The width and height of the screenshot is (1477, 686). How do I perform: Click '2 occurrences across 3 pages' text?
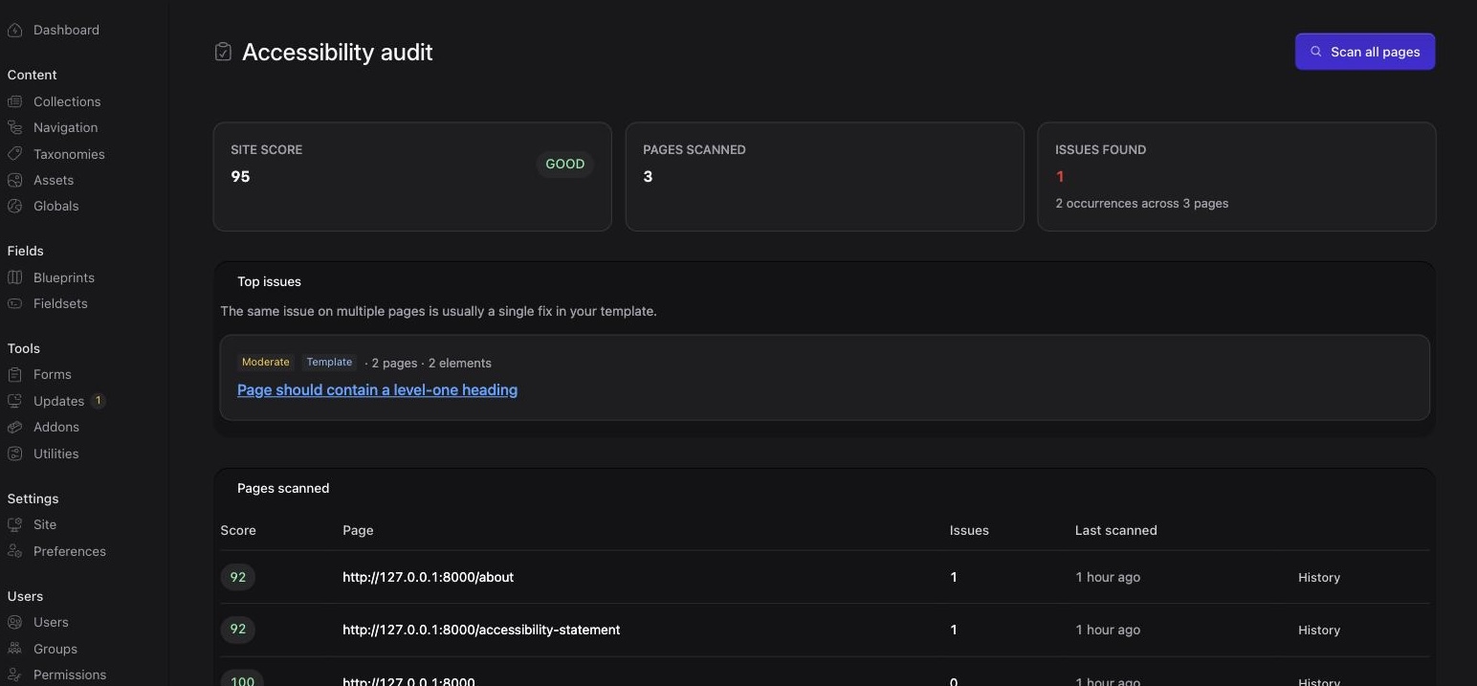[1142, 203]
